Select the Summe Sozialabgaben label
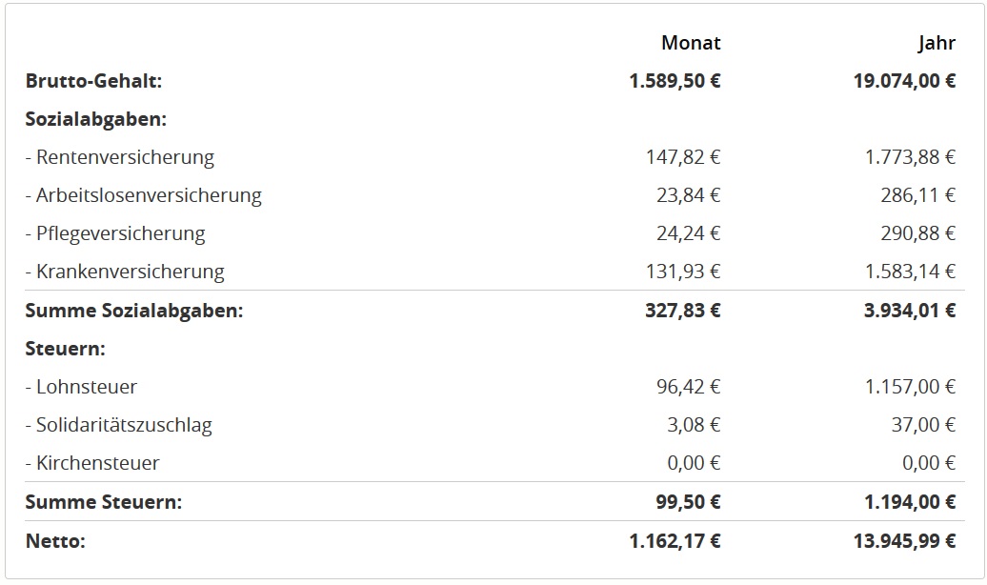This screenshot has width=987, height=585. tap(134, 311)
